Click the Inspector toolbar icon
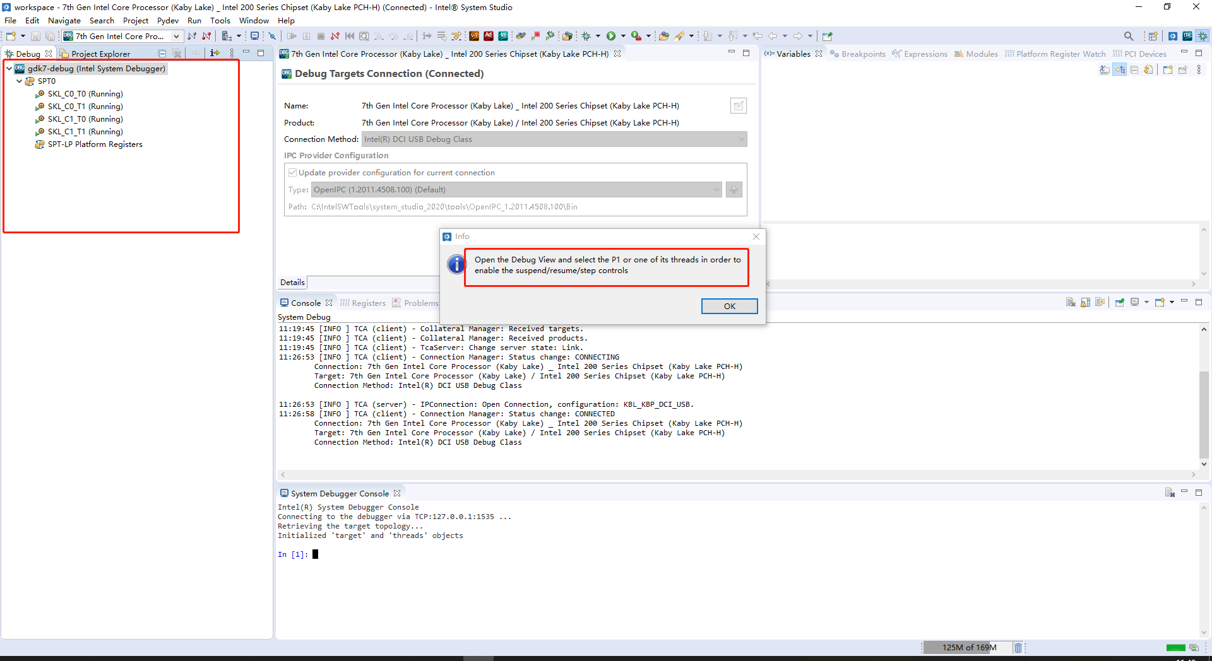The height and width of the screenshot is (661, 1212). (504, 36)
